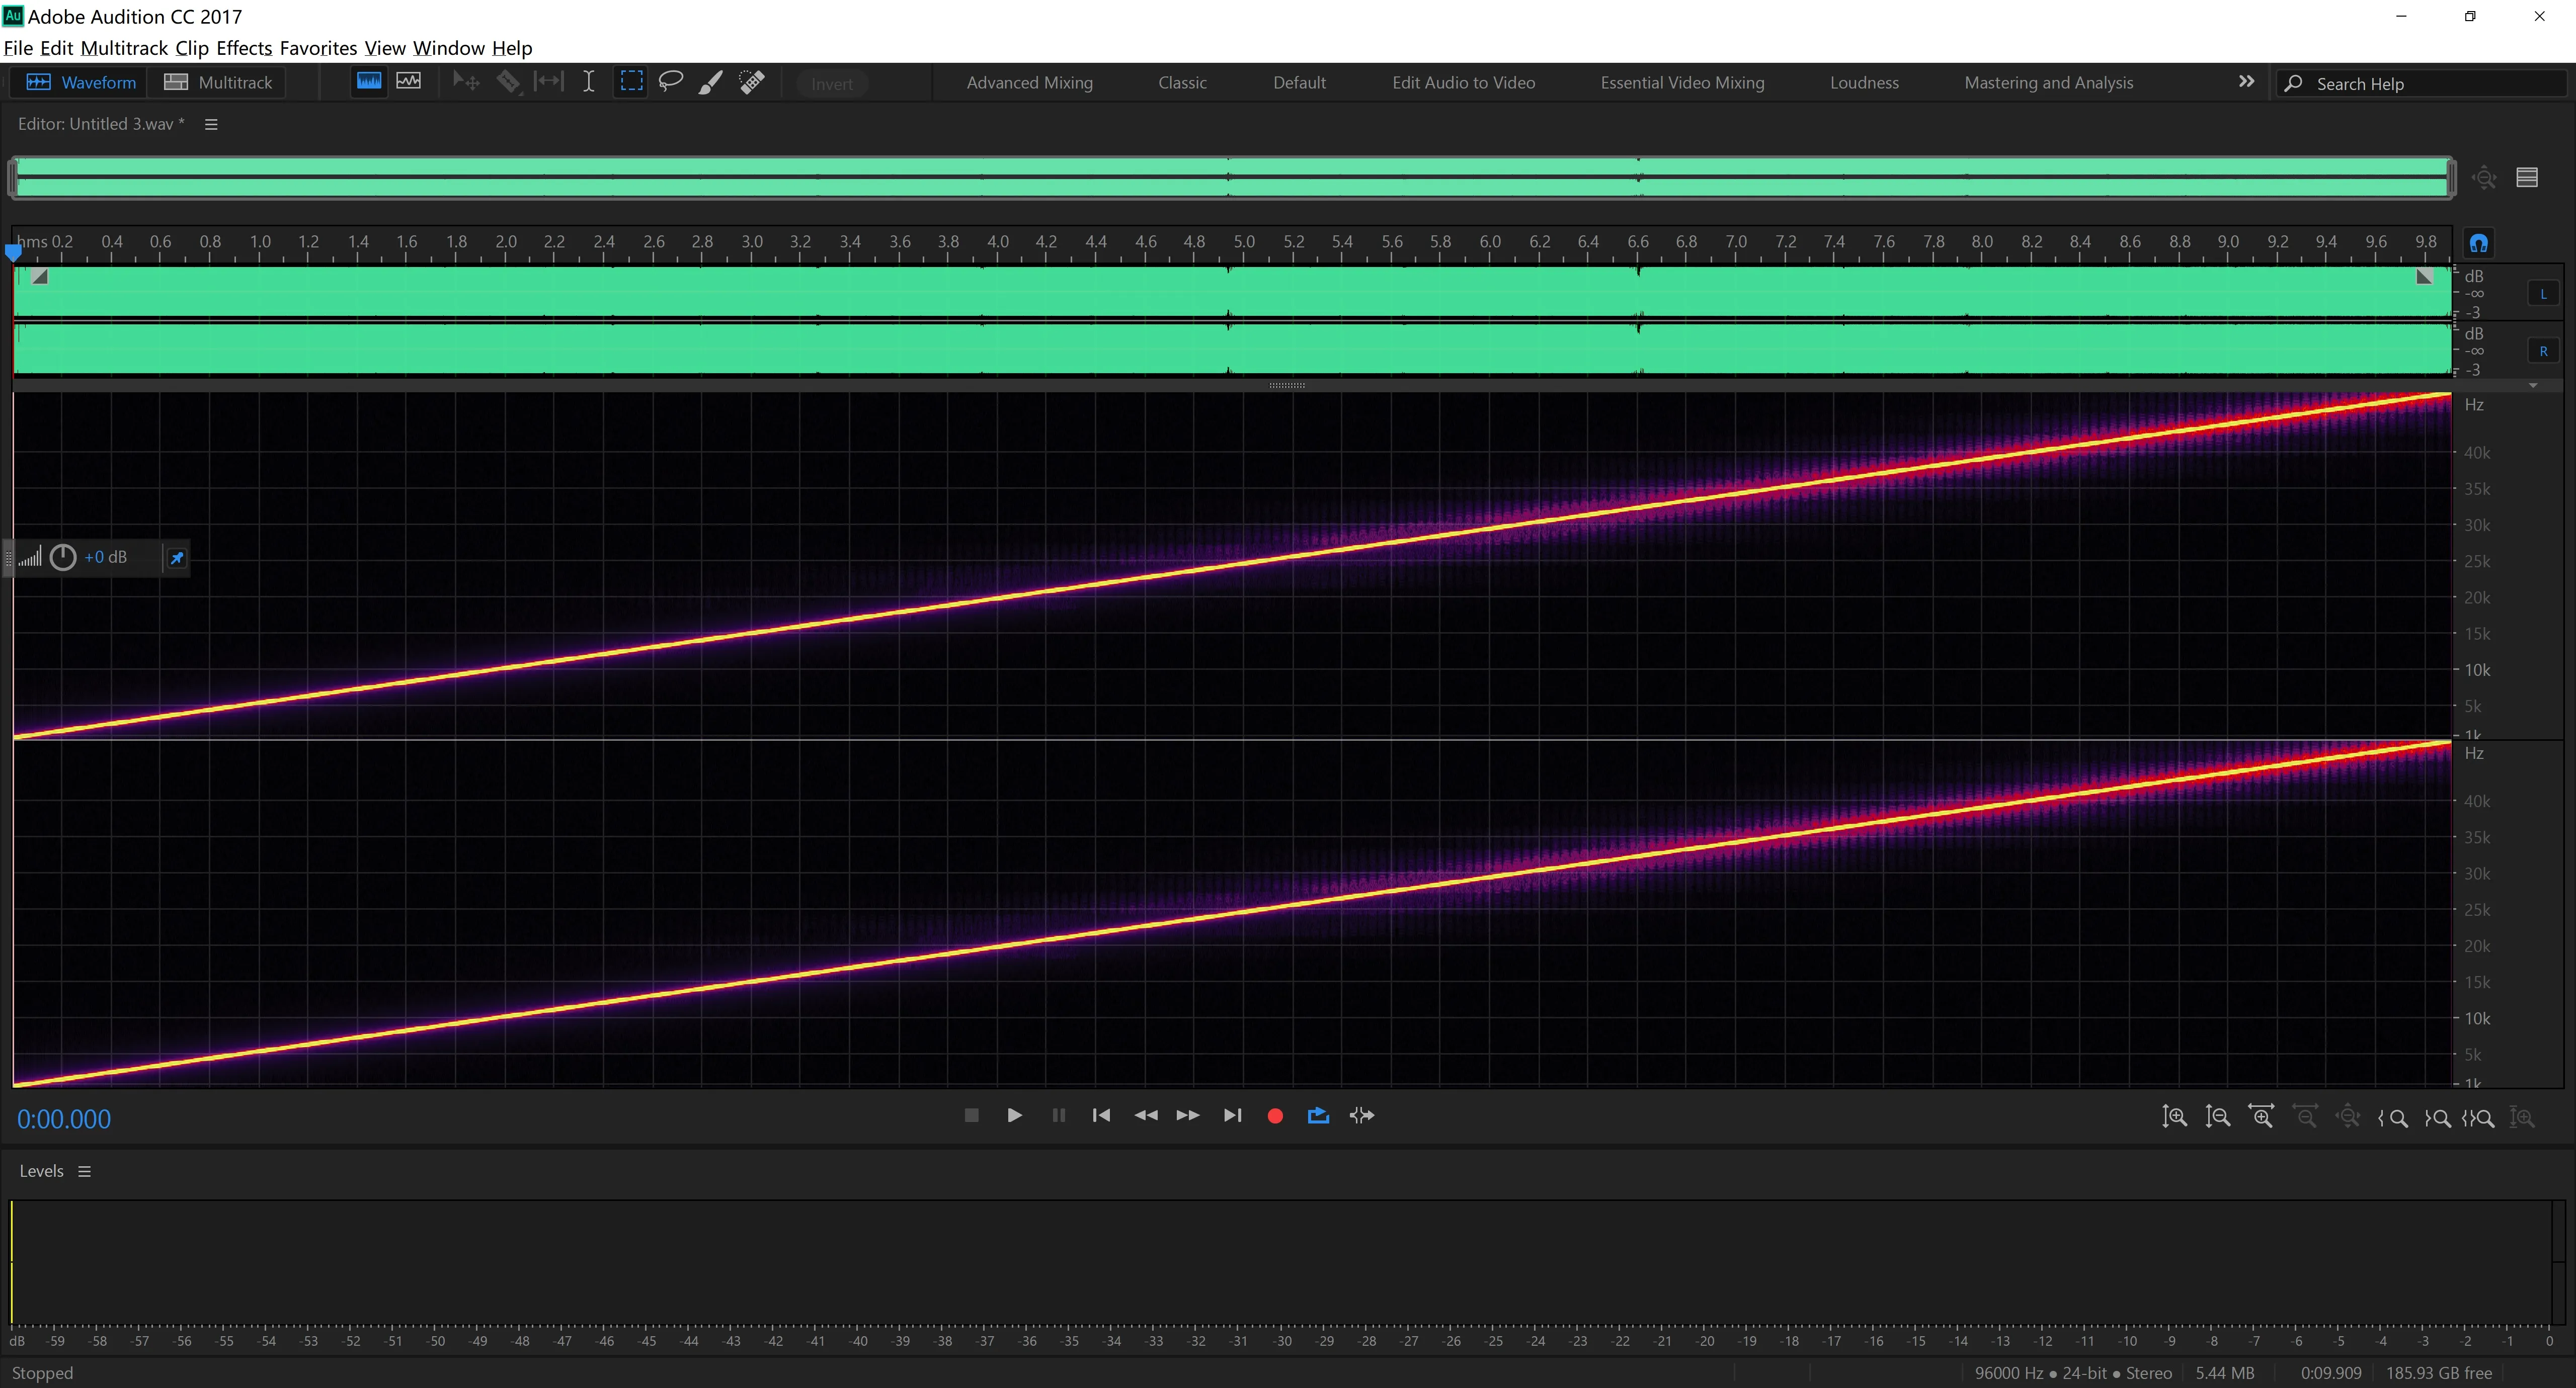Viewport: 2576px width, 1388px height.
Task: Click Zoom In Time icon
Action: point(2261,1116)
